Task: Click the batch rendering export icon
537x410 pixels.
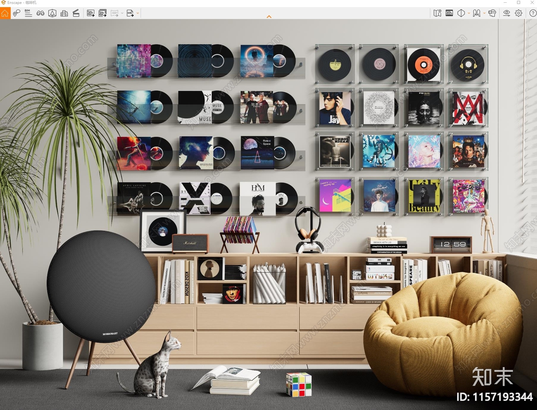Action: (x=102, y=13)
